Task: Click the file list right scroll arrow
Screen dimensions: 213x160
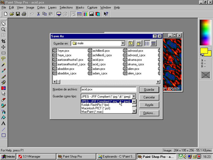Action: (158, 82)
